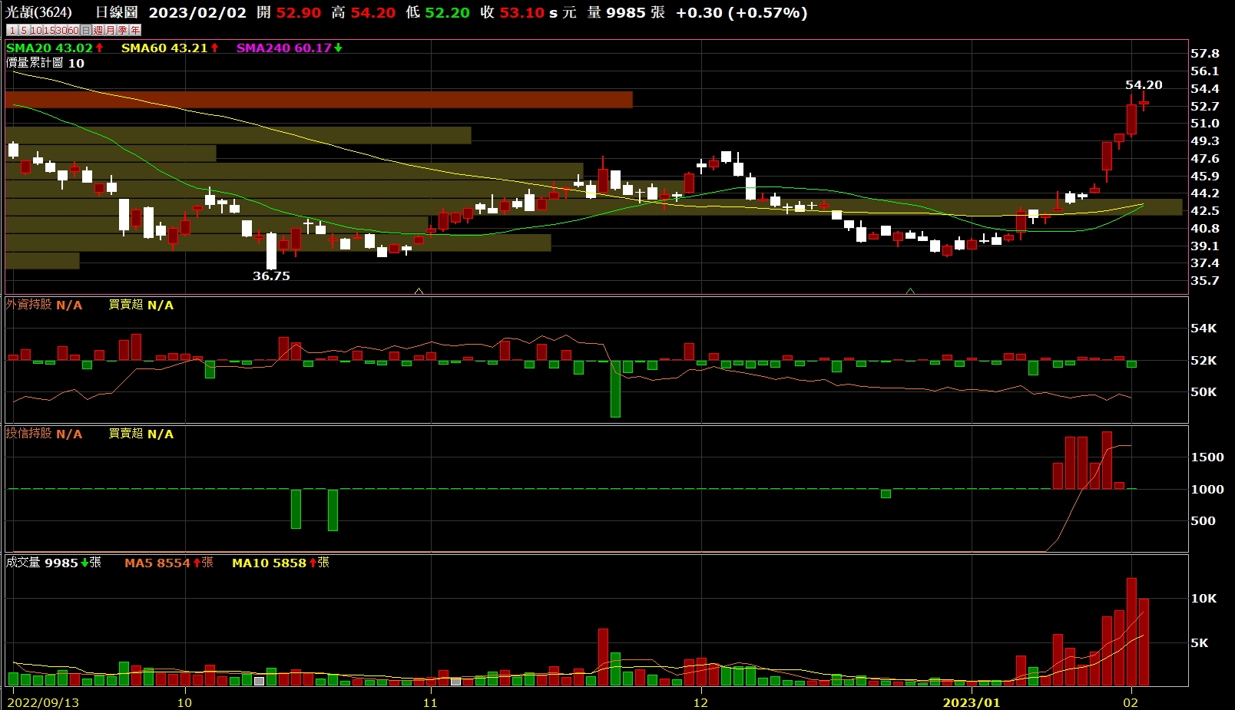Click the large green foreign-selling bar in late November
The width and height of the screenshot is (1235, 710).
pos(615,389)
